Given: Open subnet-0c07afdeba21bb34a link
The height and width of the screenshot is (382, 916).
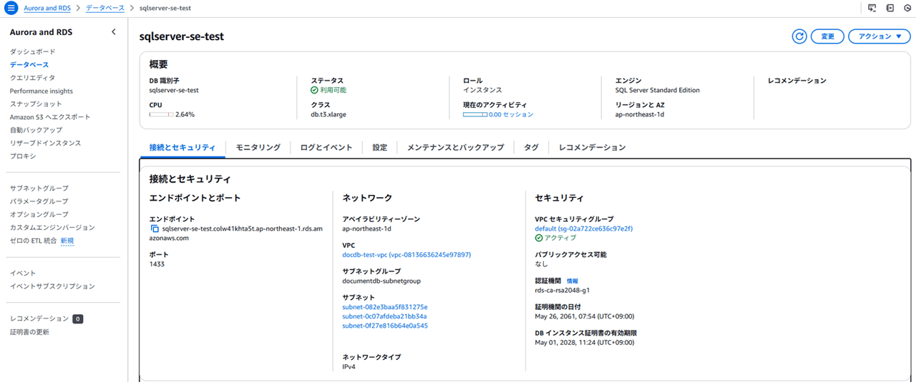Looking at the screenshot, I should (384, 316).
